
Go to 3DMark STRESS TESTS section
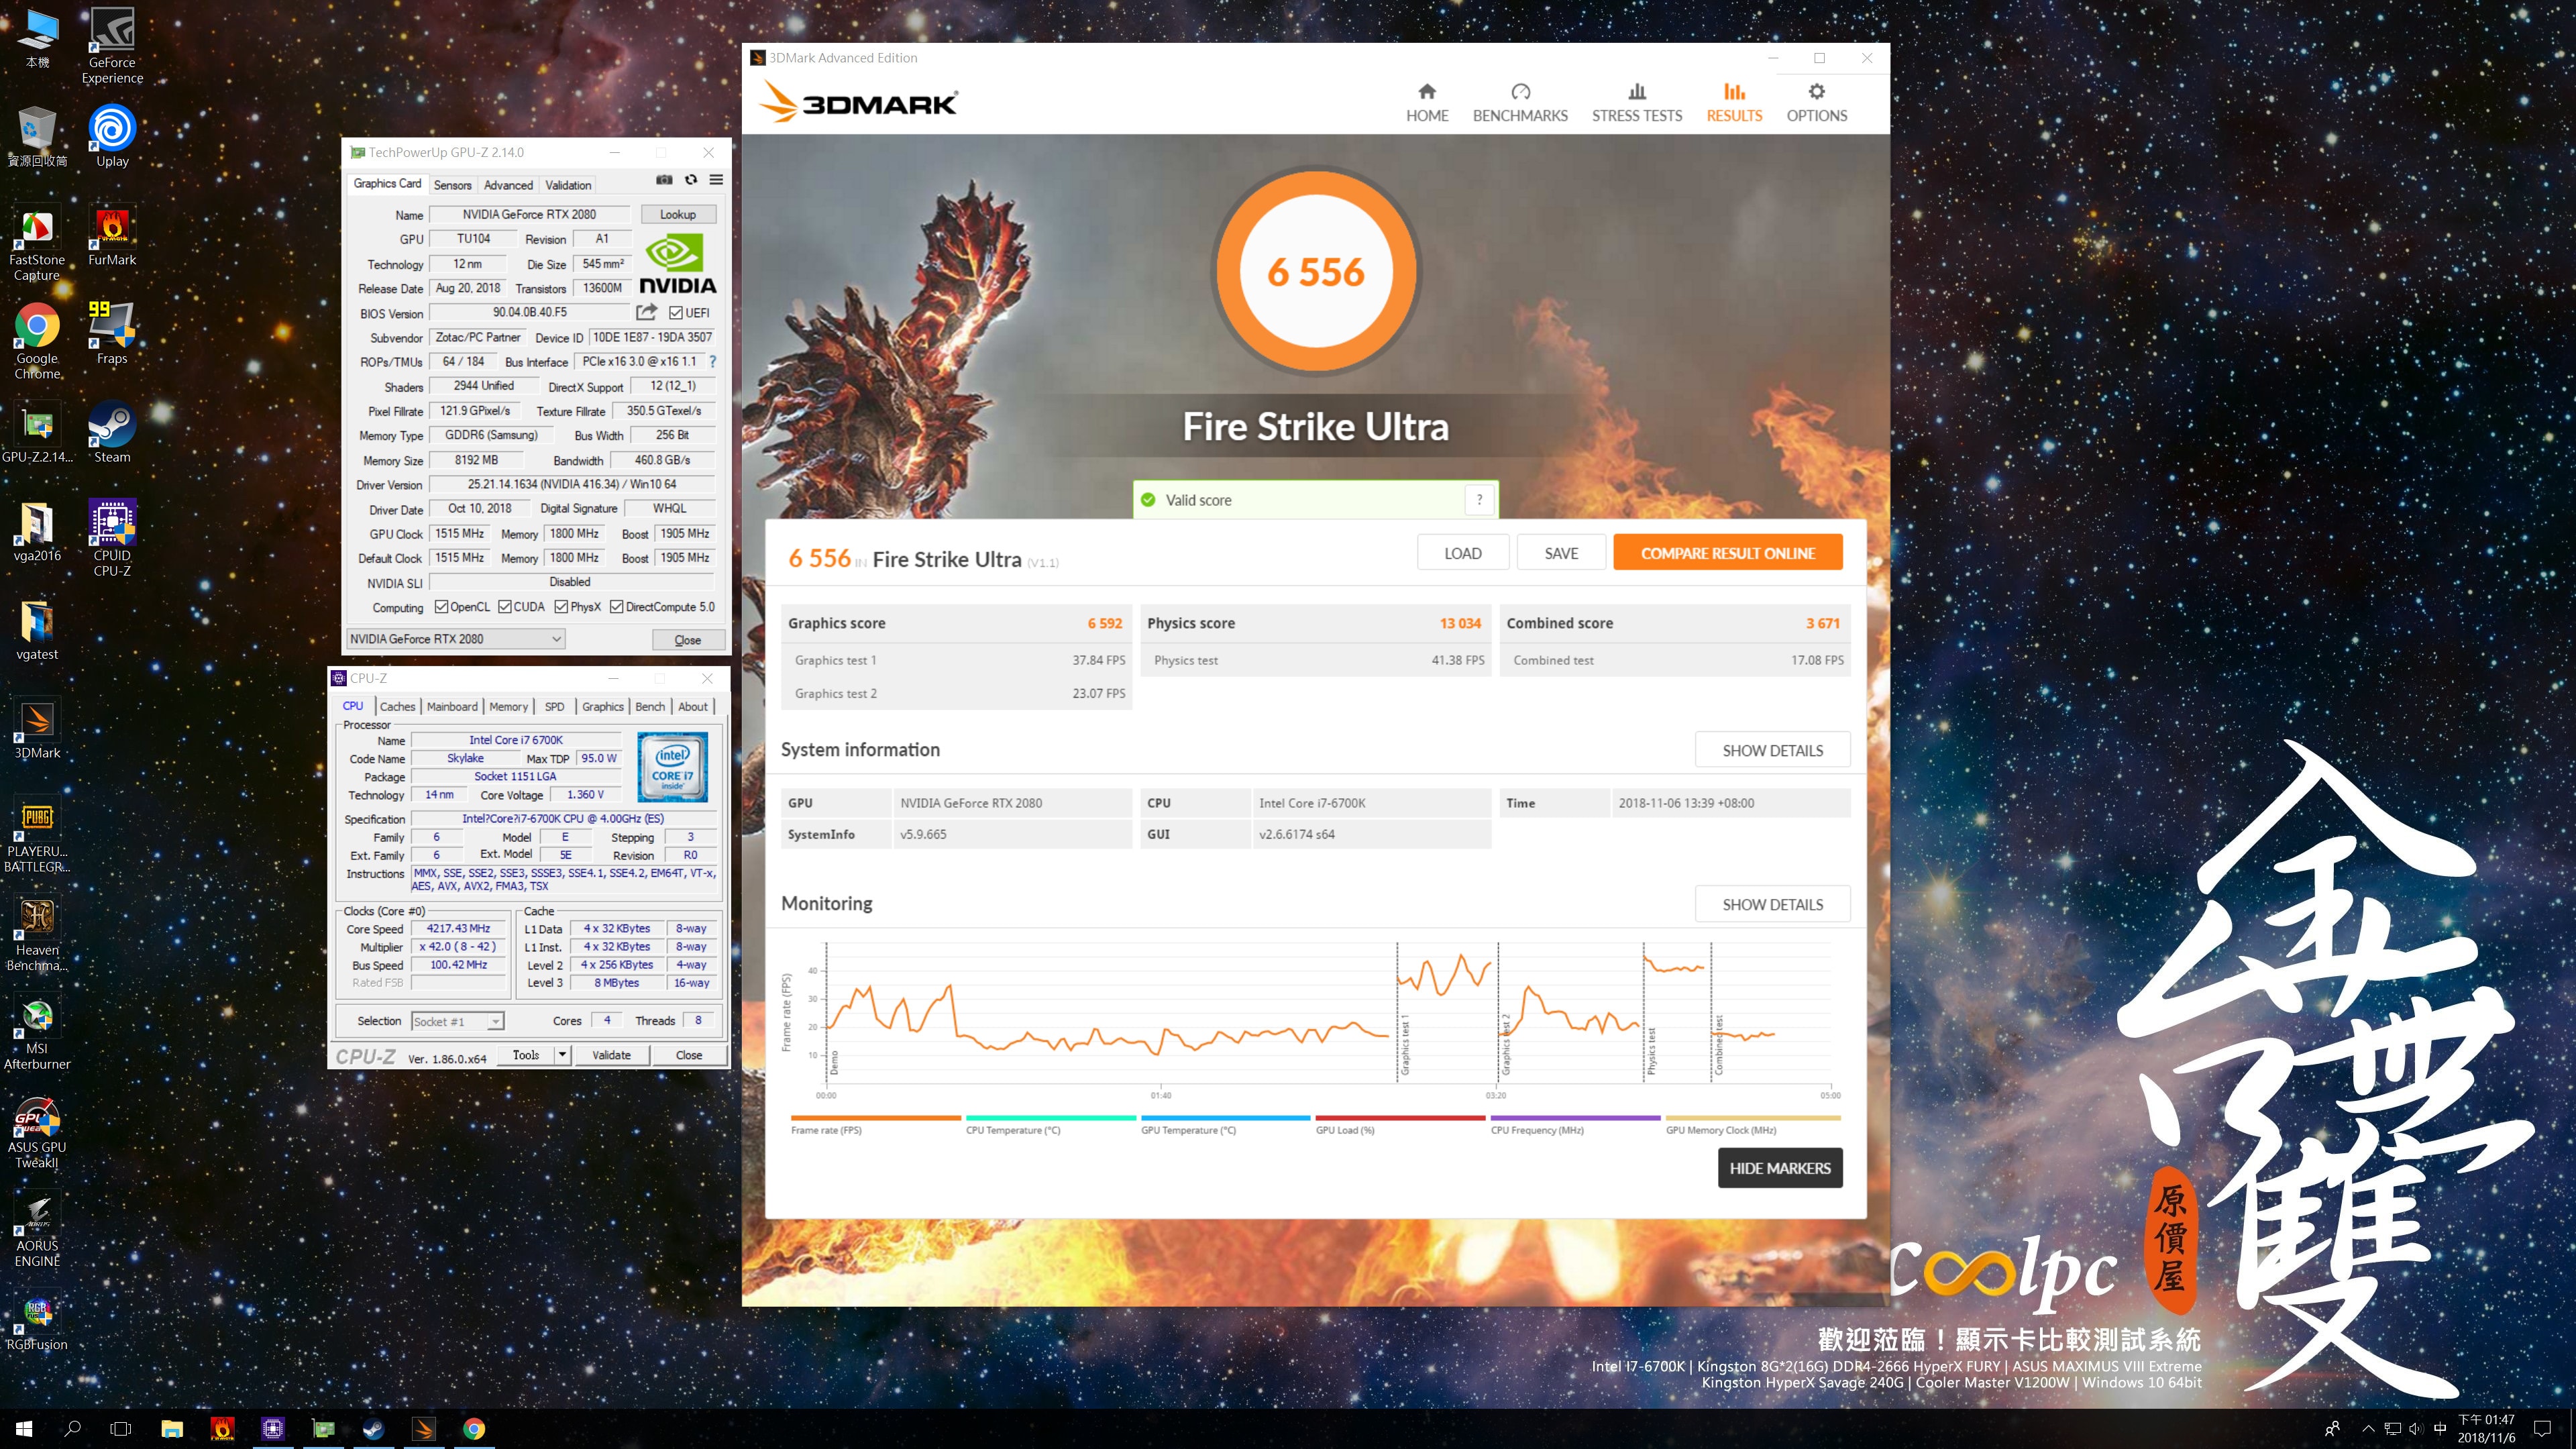click(1637, 103)
